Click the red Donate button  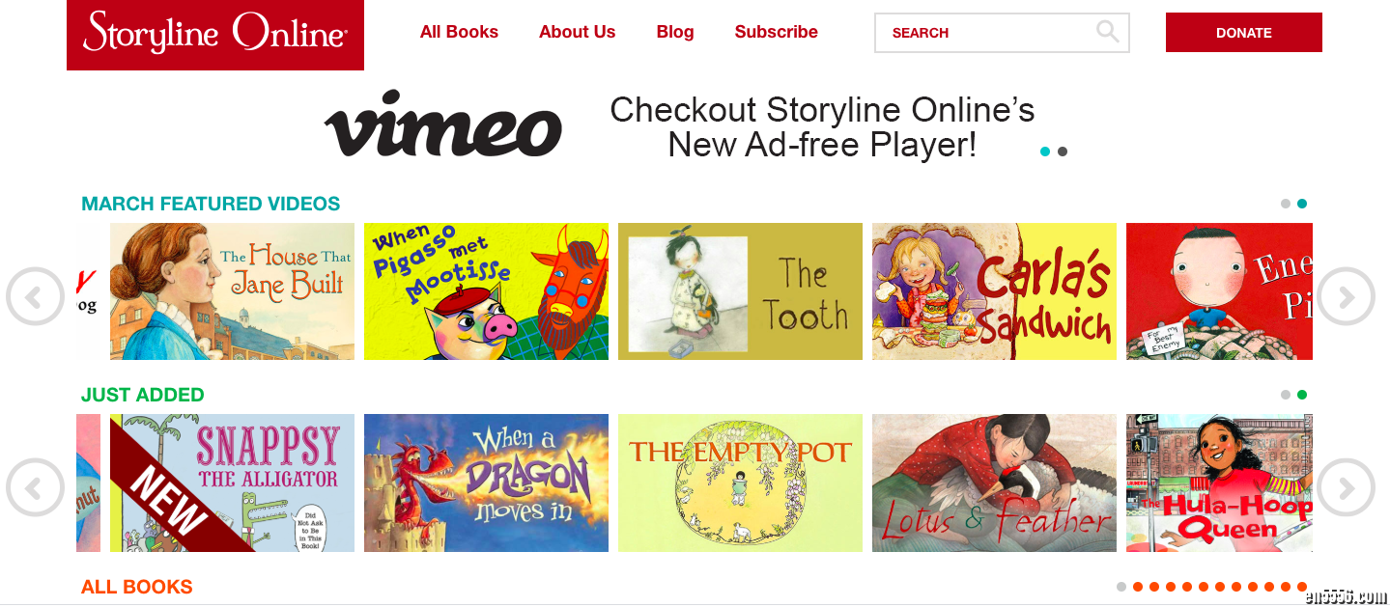click(x=1244, y=32)
